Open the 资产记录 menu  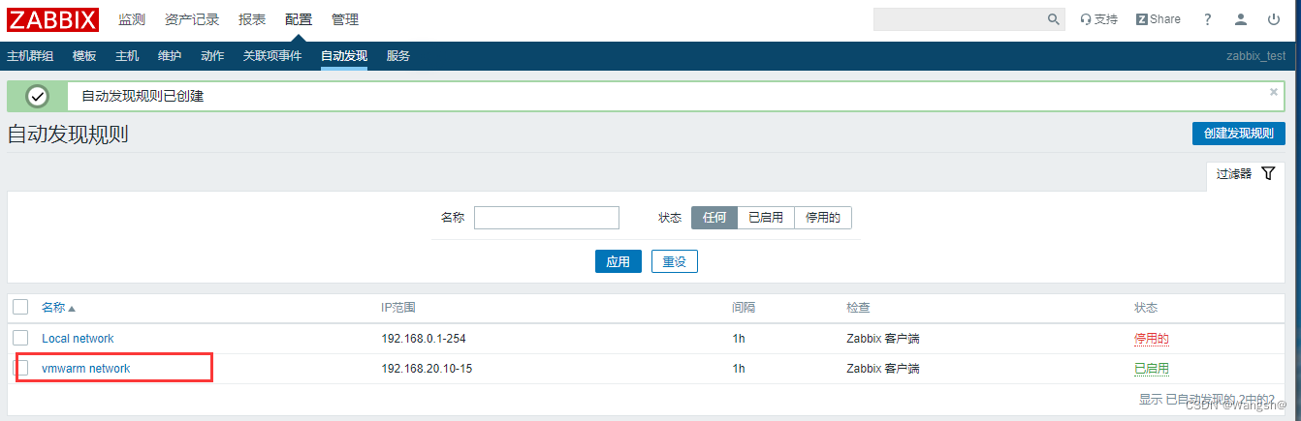(x=192, y=19)
